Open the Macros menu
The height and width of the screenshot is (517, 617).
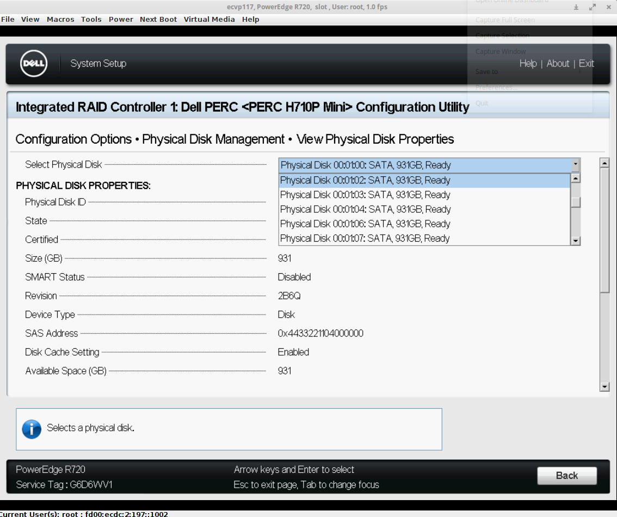pyautogui.click(x=60, y=19)
